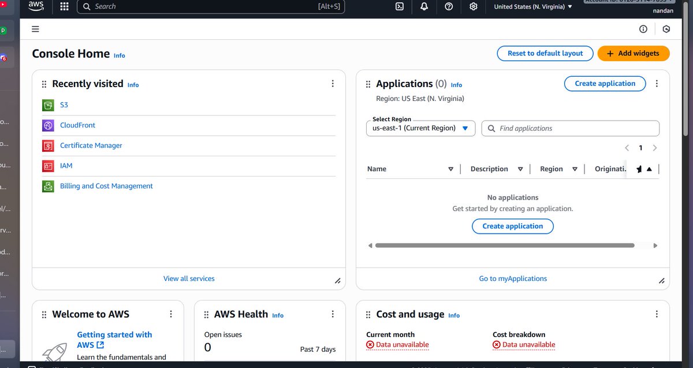
Task: Grab the AWS Health drag handle
Action: click(207, 315)
